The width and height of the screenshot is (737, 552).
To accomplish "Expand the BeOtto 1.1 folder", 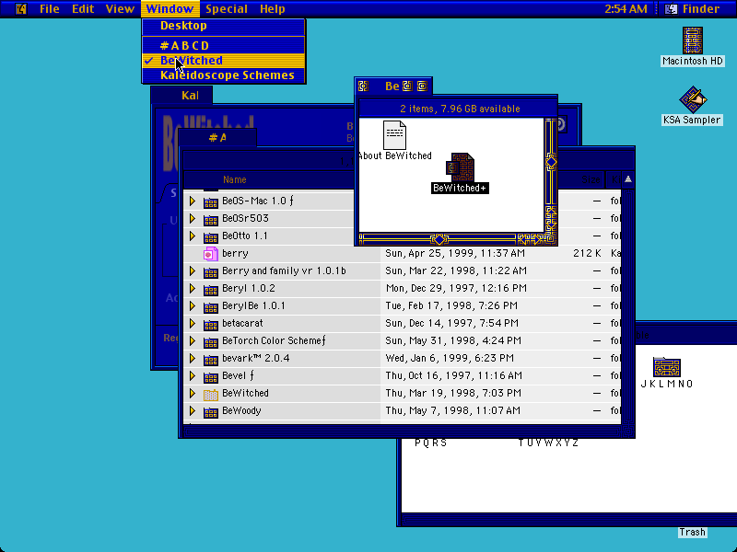I will click(x=193, y=236).
